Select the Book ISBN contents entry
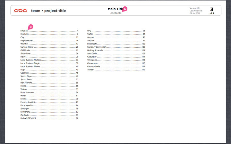 (116, 44)
